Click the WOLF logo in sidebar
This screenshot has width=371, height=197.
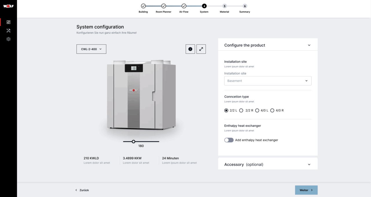tap(8, 6)
